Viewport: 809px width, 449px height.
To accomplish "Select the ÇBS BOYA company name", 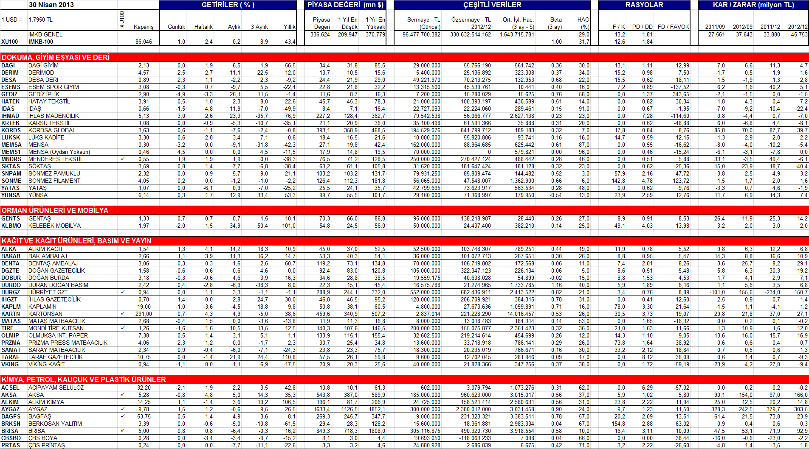I will click(43, 438).
